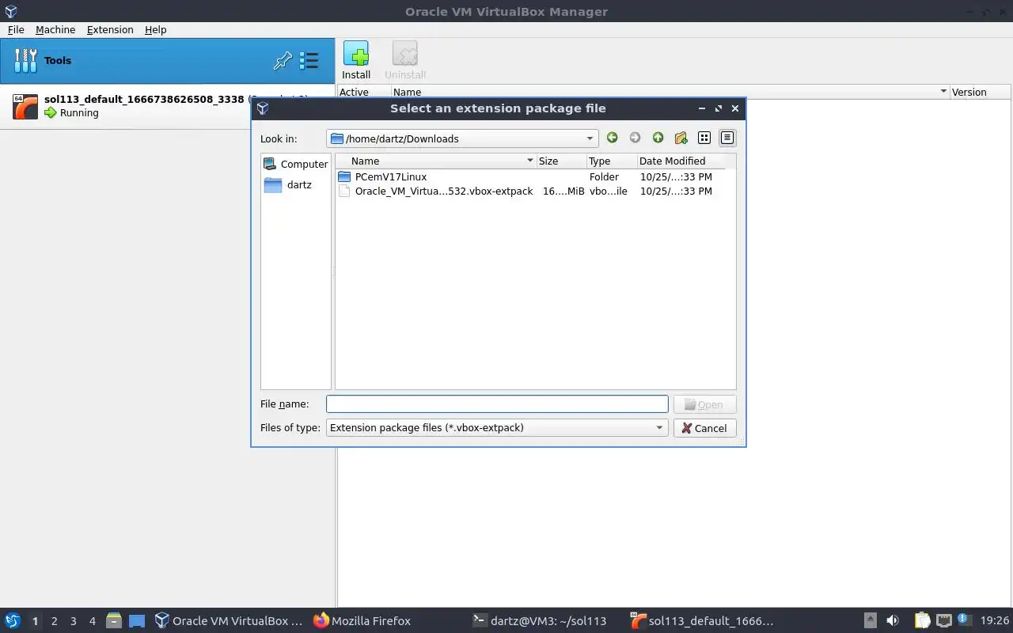The image size is (1013, 633).
Task: Open the File menu
Action: click(x=16, y=29)
